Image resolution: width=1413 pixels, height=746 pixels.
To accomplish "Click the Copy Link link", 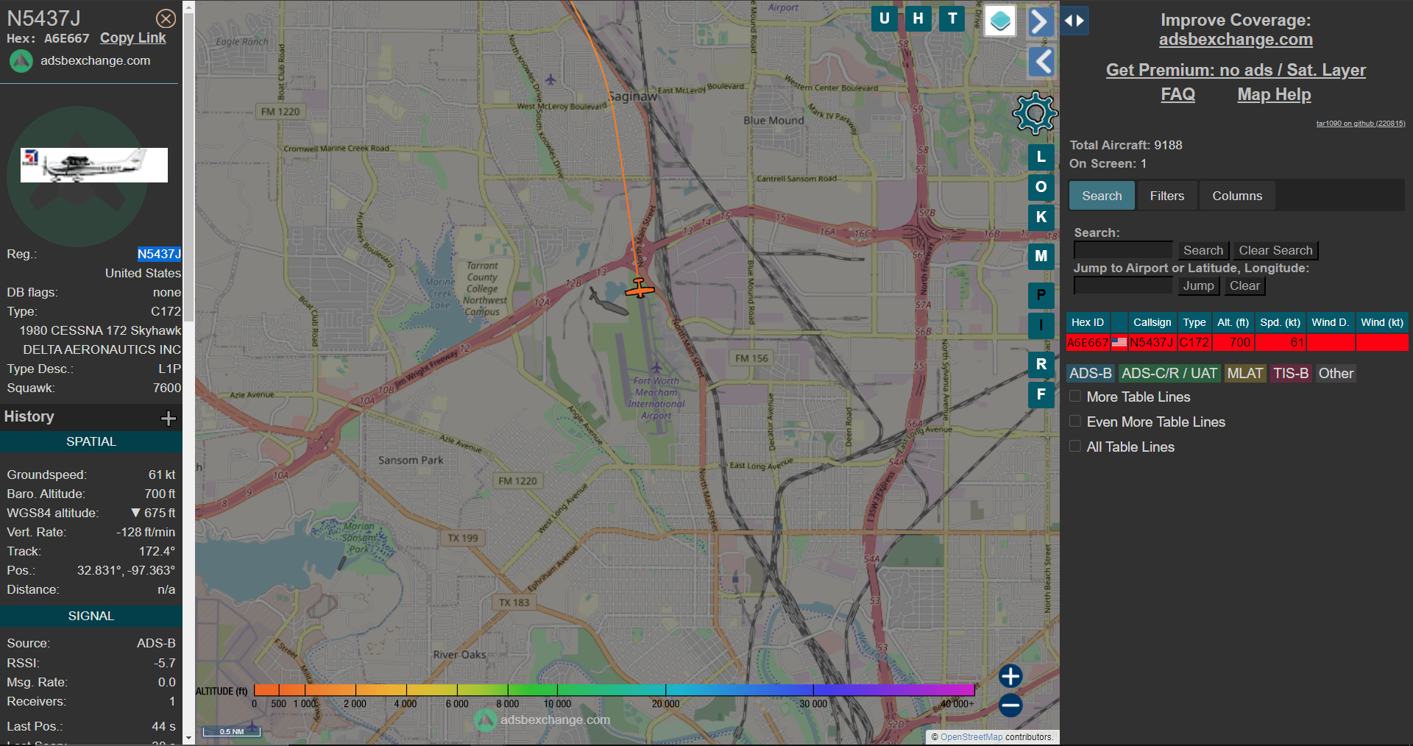I will 133,38.
